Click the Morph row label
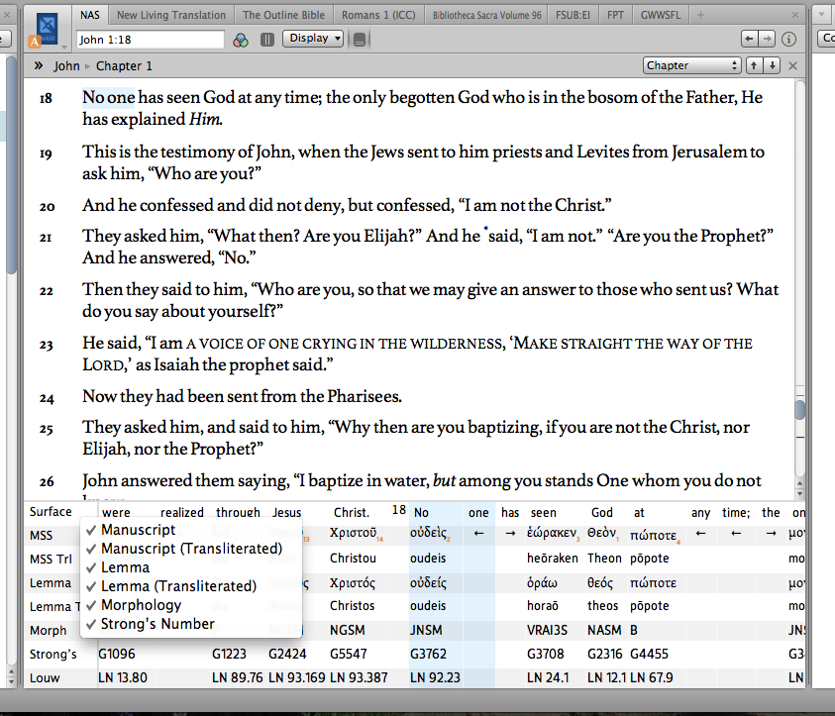 [x=48, y=630]
